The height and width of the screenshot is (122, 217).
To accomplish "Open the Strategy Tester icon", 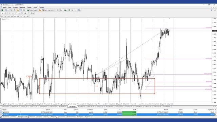I will pos(24,10).
